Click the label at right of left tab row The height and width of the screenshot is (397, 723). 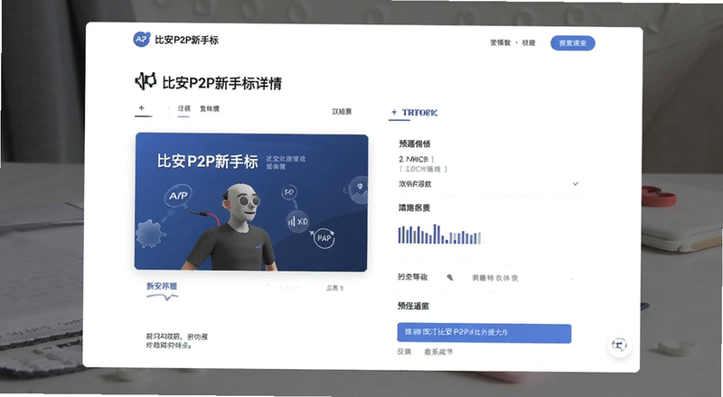pos(342,112)
